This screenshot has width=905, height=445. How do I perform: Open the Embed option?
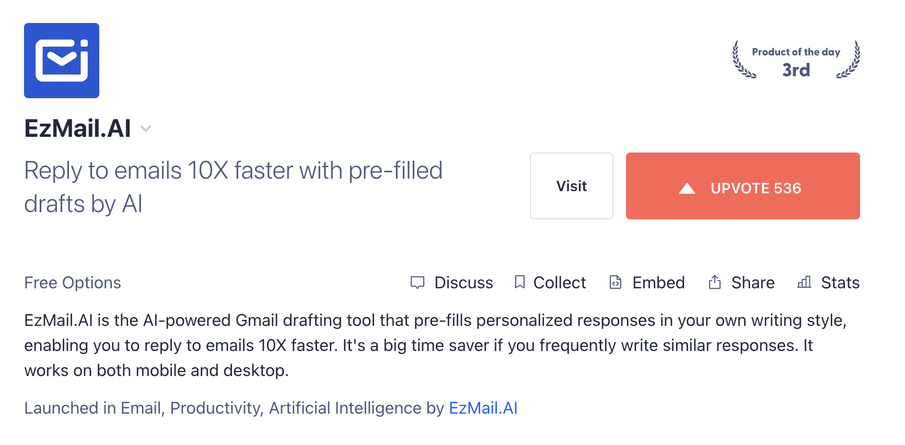658,283
